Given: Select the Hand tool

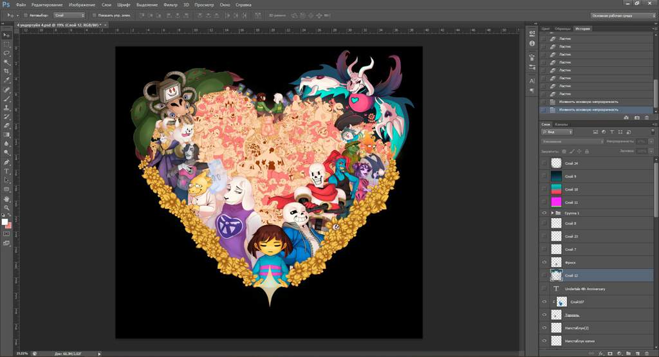Looking at the screenshot, I should pos(6,199).
